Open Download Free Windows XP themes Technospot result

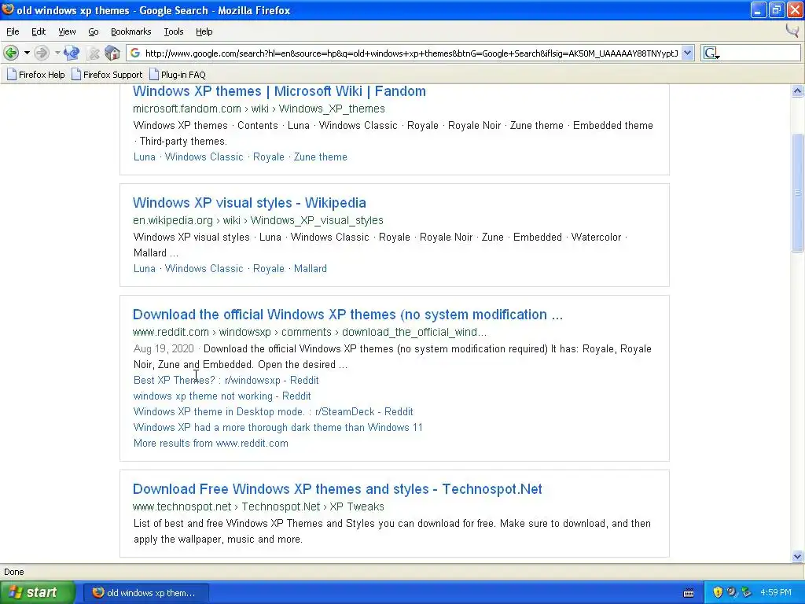pos(337,489)
